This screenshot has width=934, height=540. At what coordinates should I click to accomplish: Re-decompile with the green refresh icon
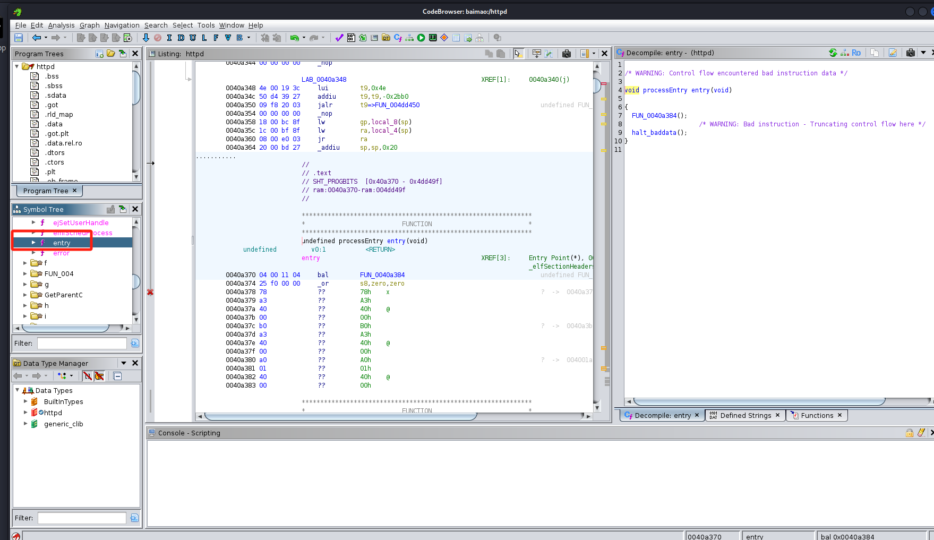(833, 53)
